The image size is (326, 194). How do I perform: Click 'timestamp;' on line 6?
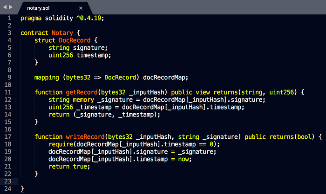coord(94,55)
